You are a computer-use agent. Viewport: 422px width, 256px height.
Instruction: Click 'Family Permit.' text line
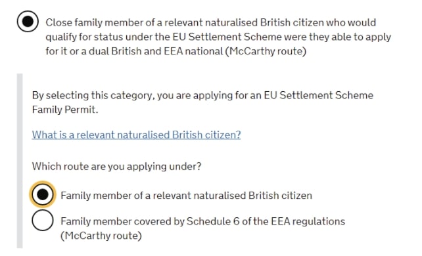click(x=65, y=110)
